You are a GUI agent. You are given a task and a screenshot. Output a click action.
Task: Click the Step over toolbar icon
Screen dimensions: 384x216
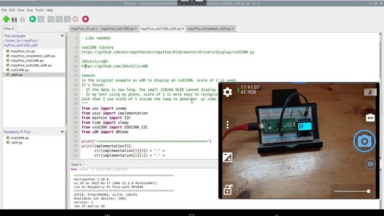(x=51, y=19)
